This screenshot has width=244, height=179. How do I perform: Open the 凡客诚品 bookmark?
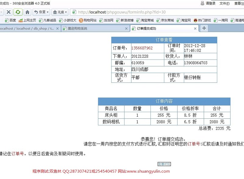pyautogui.click(x=48, y=20)
